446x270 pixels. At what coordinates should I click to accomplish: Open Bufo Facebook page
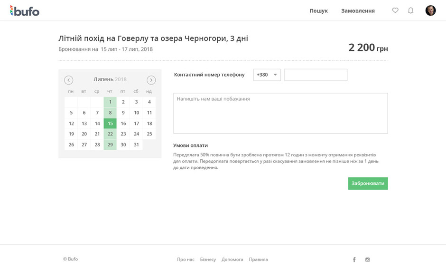click(354, 260)
